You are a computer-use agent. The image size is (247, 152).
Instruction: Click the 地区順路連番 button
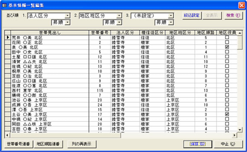48,144
